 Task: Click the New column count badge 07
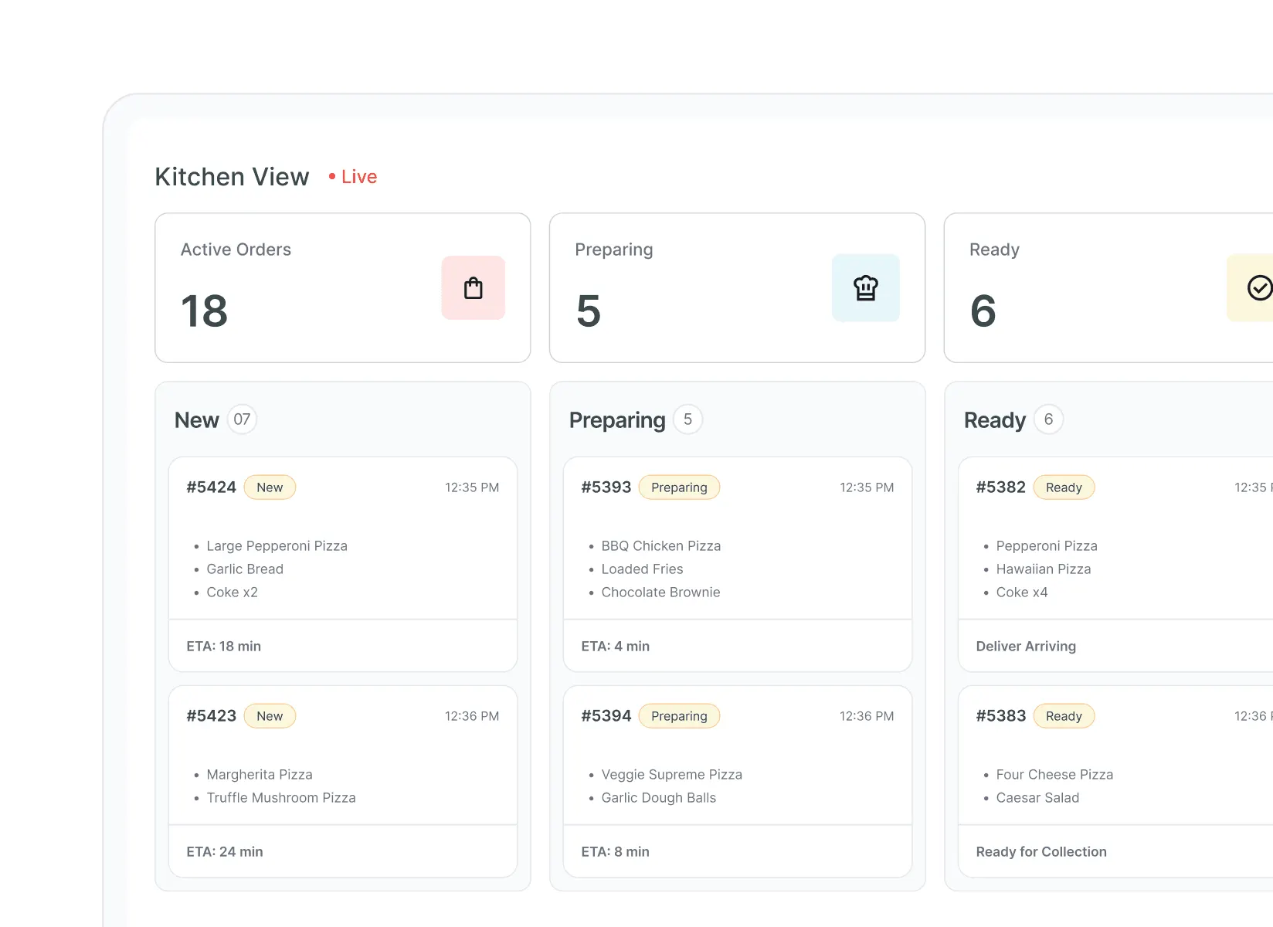[242, 419]
